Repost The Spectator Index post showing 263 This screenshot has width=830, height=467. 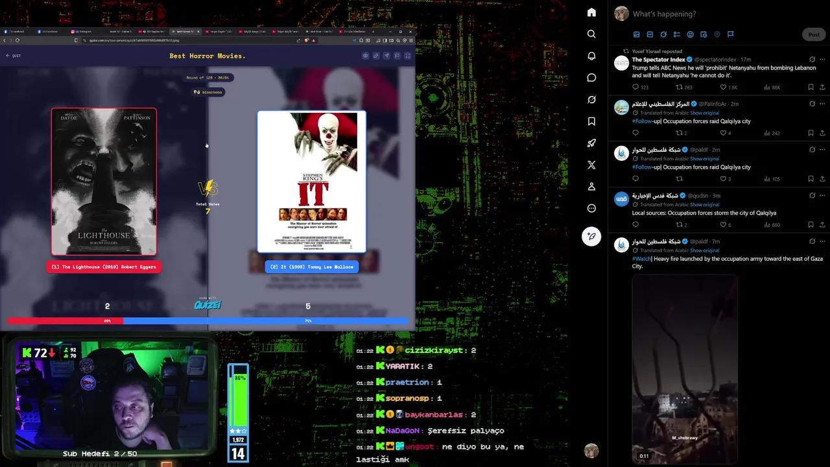680,87
